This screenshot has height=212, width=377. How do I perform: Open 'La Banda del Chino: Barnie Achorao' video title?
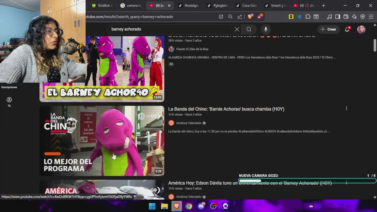[226, 109]
